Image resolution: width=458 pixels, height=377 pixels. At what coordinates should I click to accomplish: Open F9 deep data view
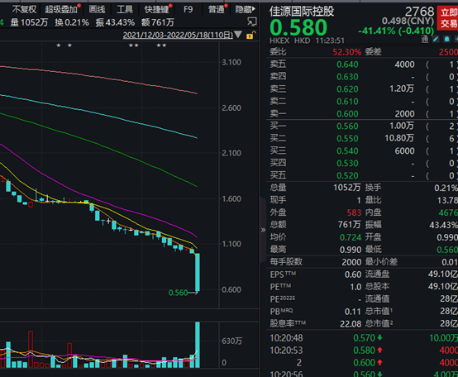(x=188, y=10)
